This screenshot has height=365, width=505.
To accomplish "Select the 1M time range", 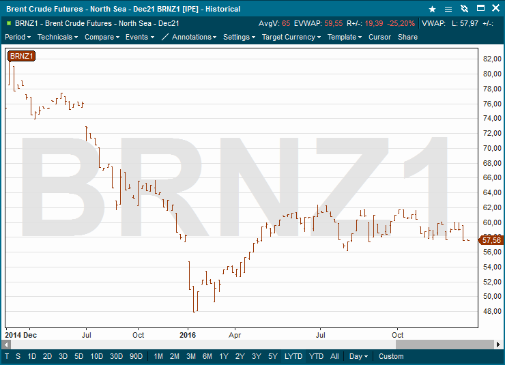I will click(158, 356).
